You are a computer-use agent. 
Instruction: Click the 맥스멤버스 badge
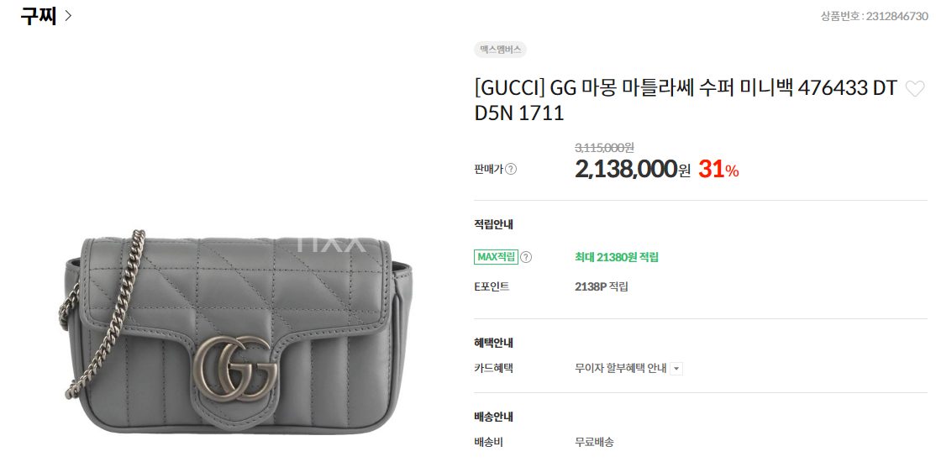tap(500, 50)
